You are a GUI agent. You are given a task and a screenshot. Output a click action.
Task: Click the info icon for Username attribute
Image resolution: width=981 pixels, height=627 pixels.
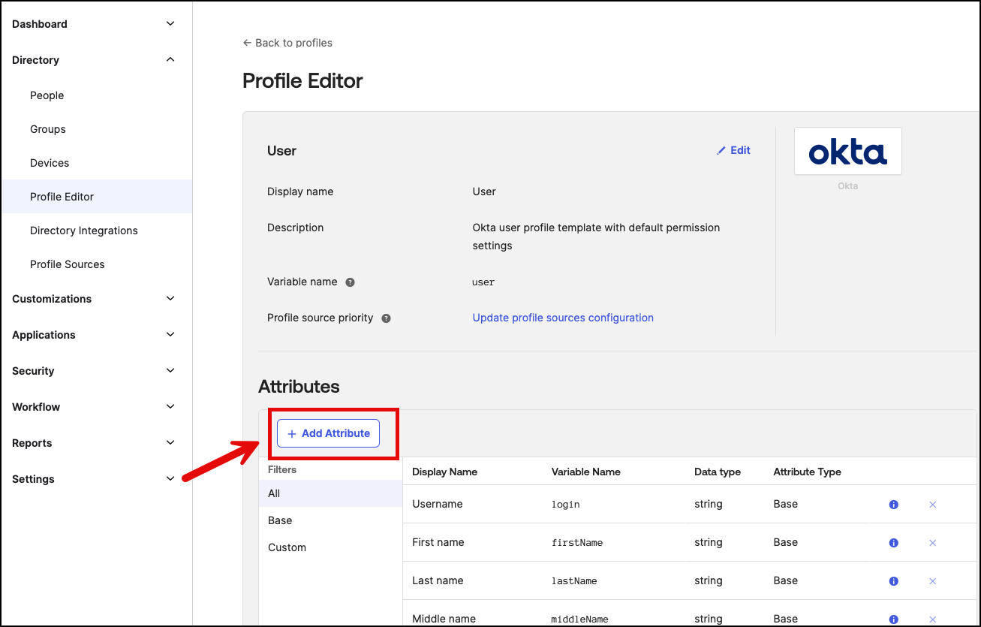point(893,505)
